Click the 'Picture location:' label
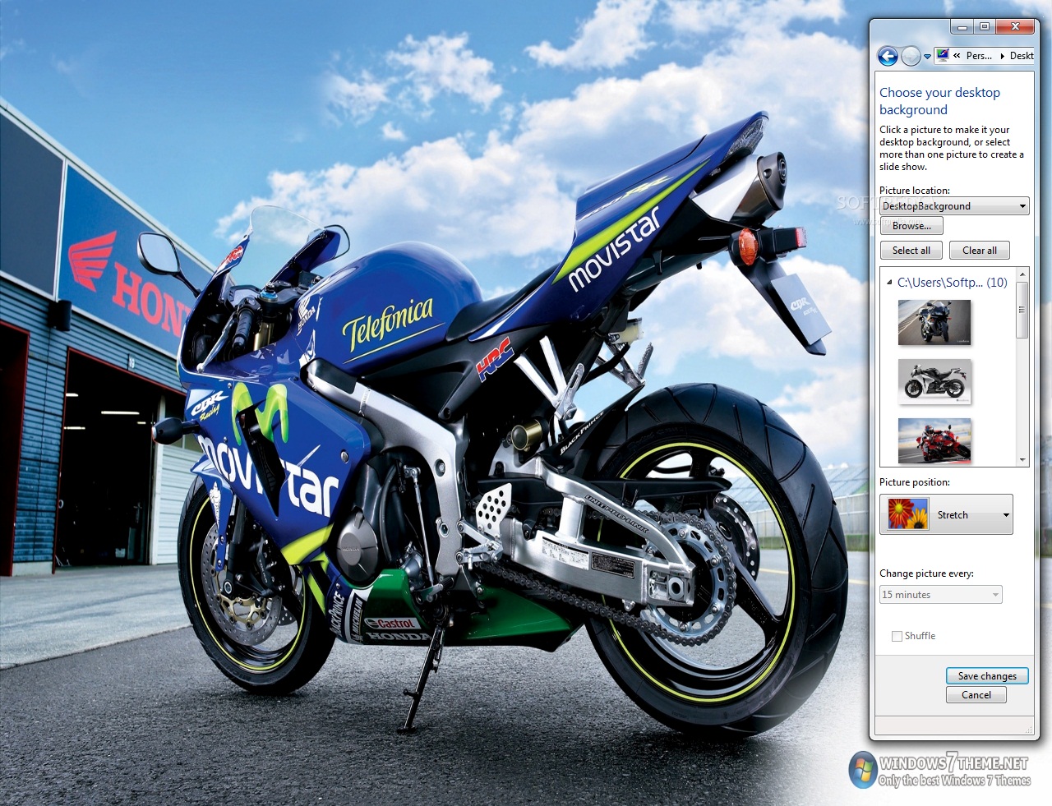The image size is (1052, 806). [914, 191]
